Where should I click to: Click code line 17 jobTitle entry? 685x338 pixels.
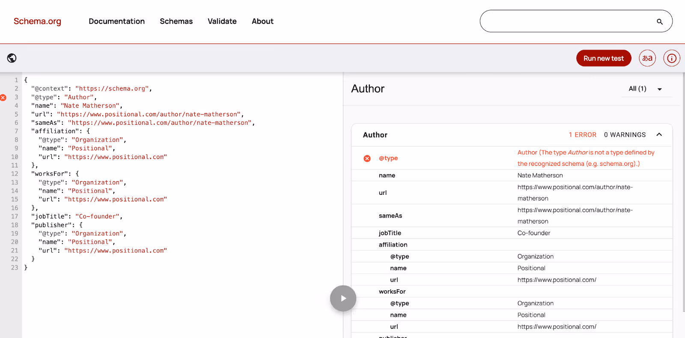click(x=77, y=217)
